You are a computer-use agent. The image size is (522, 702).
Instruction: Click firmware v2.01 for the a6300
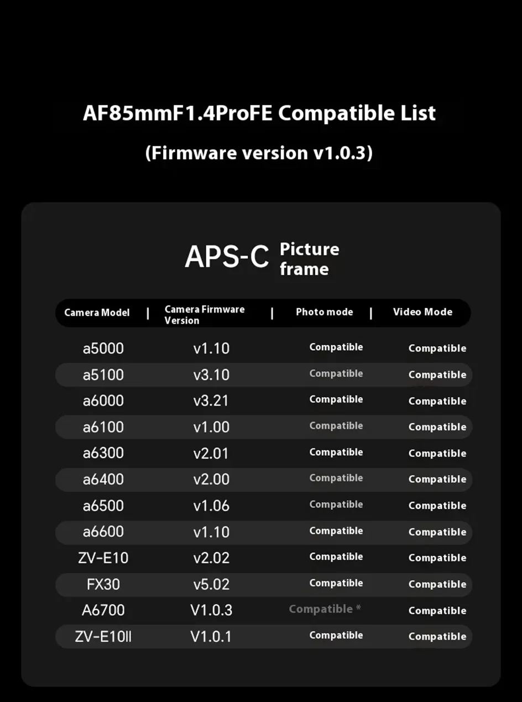(211, 454)
